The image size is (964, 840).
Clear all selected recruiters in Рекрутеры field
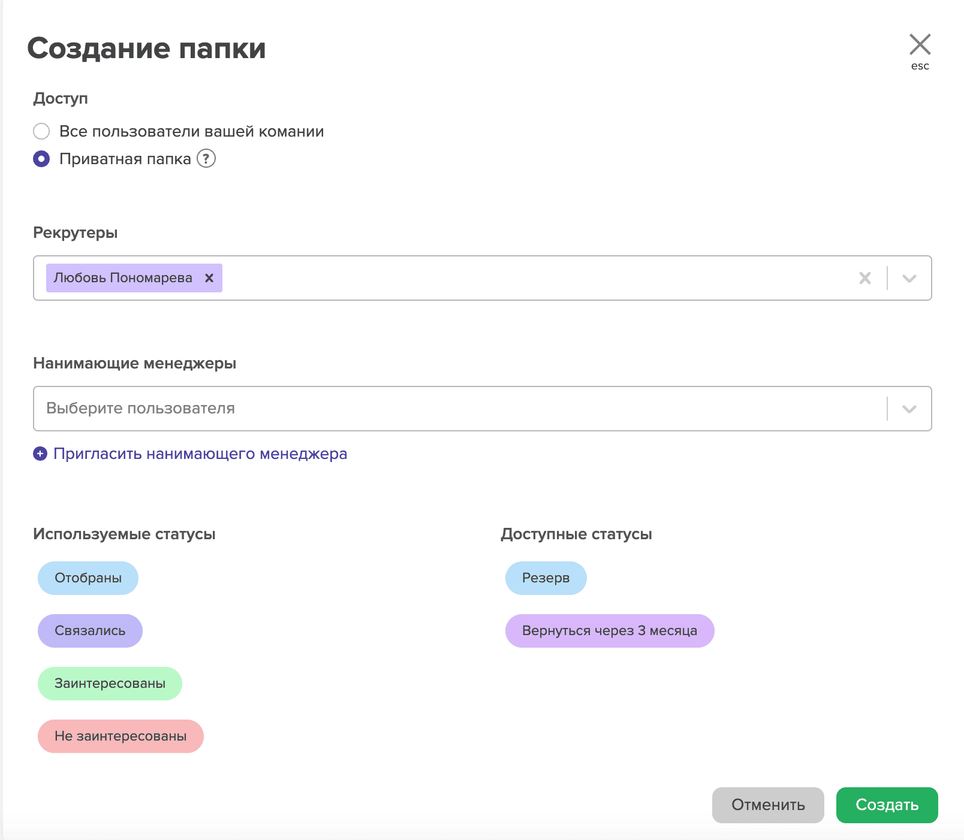pos(864,278)
